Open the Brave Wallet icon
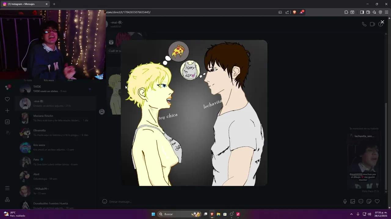This screenshot has height=219, width=391. coord(368,12)
